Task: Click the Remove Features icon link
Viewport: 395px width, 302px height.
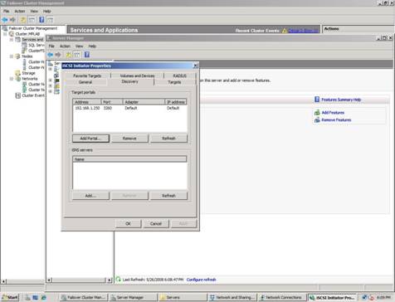Action: (x=317, y=120)
